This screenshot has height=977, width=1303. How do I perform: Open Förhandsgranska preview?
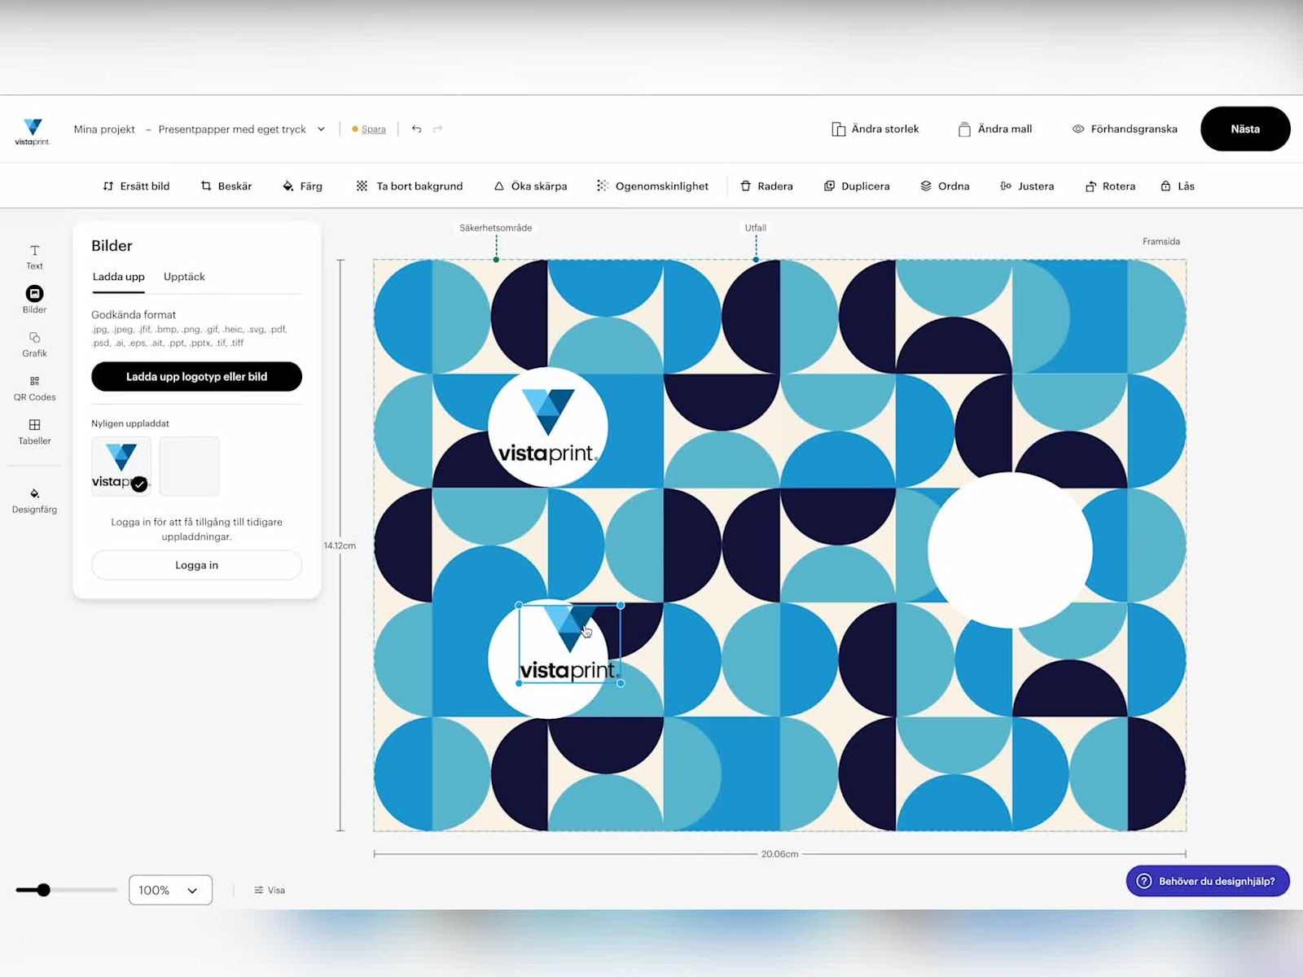(x=1124, y=129)
